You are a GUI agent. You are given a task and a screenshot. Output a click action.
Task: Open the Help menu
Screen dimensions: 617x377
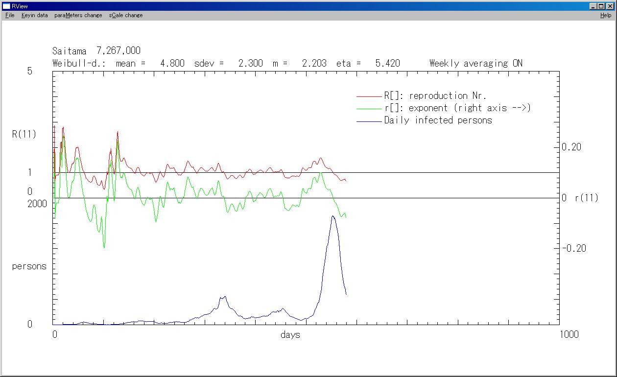606,15
